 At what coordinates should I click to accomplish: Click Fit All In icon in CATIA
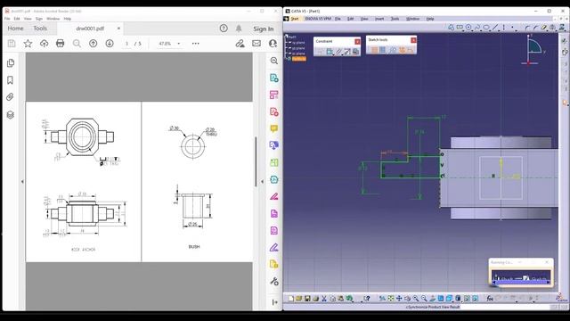pos(391,299)
